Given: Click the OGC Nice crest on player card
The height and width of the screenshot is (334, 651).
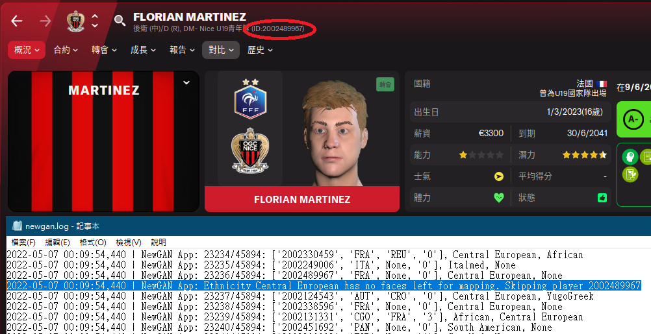Looking at the screenshot, I should click(x=250, y=150).
